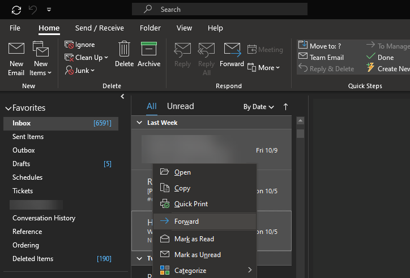Click the Delete trash can icon
The height and width of the screenshot is (278, 410).
click(124, 49)
